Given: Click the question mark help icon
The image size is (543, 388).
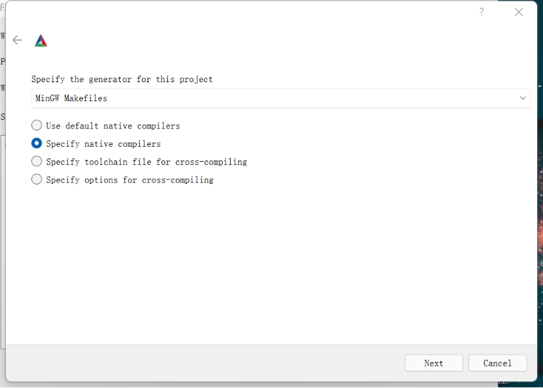Looking at the screenshot, I should click(x=482, y=12).
